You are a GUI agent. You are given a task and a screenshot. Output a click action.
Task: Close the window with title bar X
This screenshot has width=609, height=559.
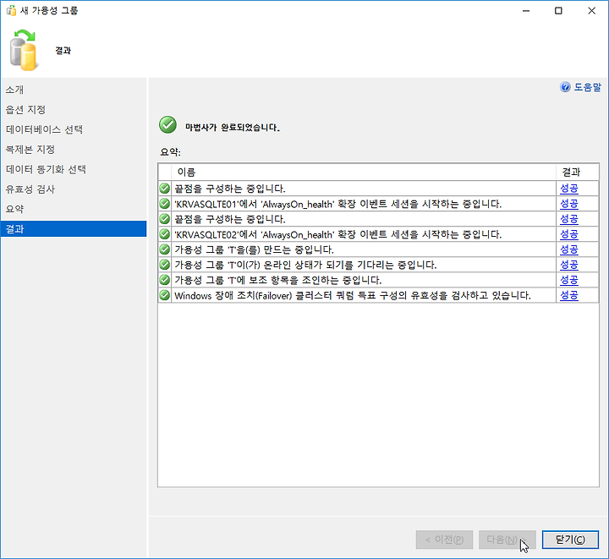click(591, 11)
